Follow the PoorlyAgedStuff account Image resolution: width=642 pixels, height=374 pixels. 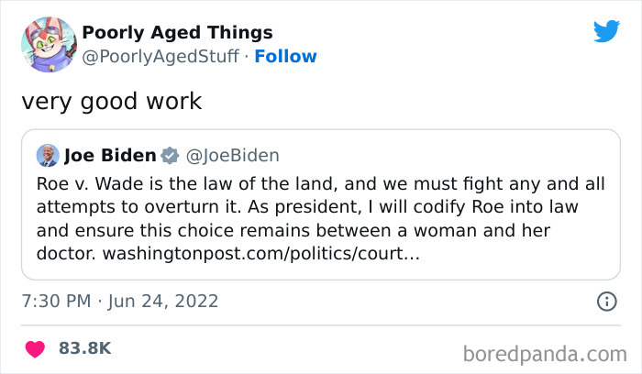point(285,57)
